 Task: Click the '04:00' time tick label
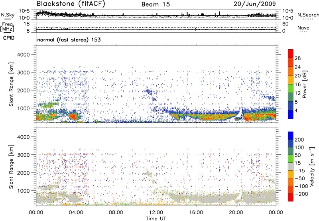coord(76,213)
